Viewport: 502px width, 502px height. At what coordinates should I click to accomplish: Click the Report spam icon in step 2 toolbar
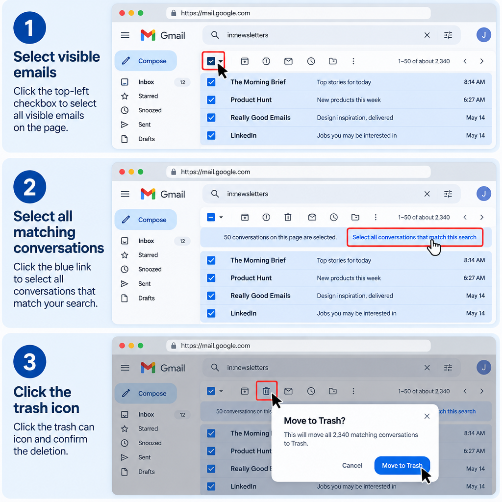pos(266,217)
